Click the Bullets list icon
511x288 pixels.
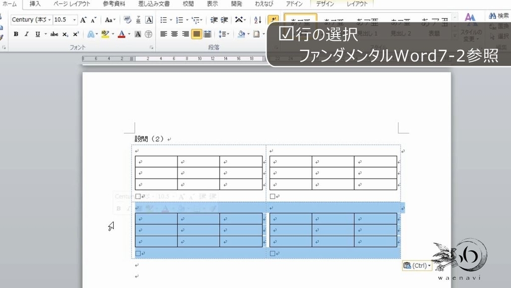pos(163,20)
